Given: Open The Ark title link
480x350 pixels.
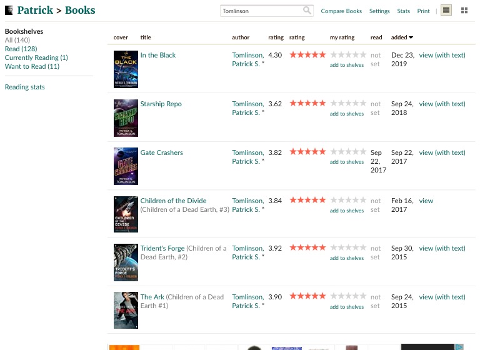Looking at the screenshot, I should tap(152, 297).
